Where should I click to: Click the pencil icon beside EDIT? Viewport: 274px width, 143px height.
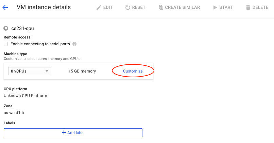coord(99,7)
